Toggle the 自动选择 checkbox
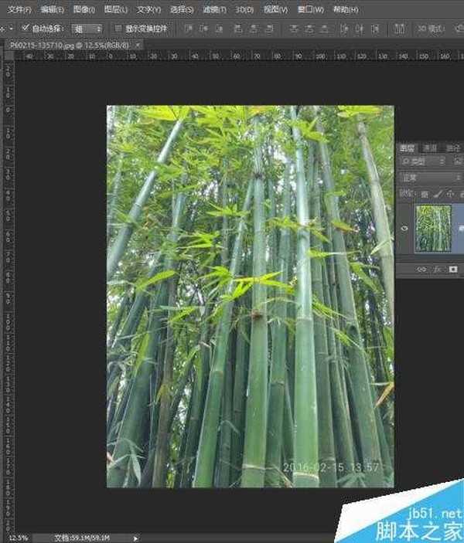The width and height of the screenshot is (464, 543). (24, 29)
